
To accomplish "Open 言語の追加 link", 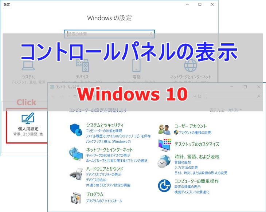I will click(183, 162).
